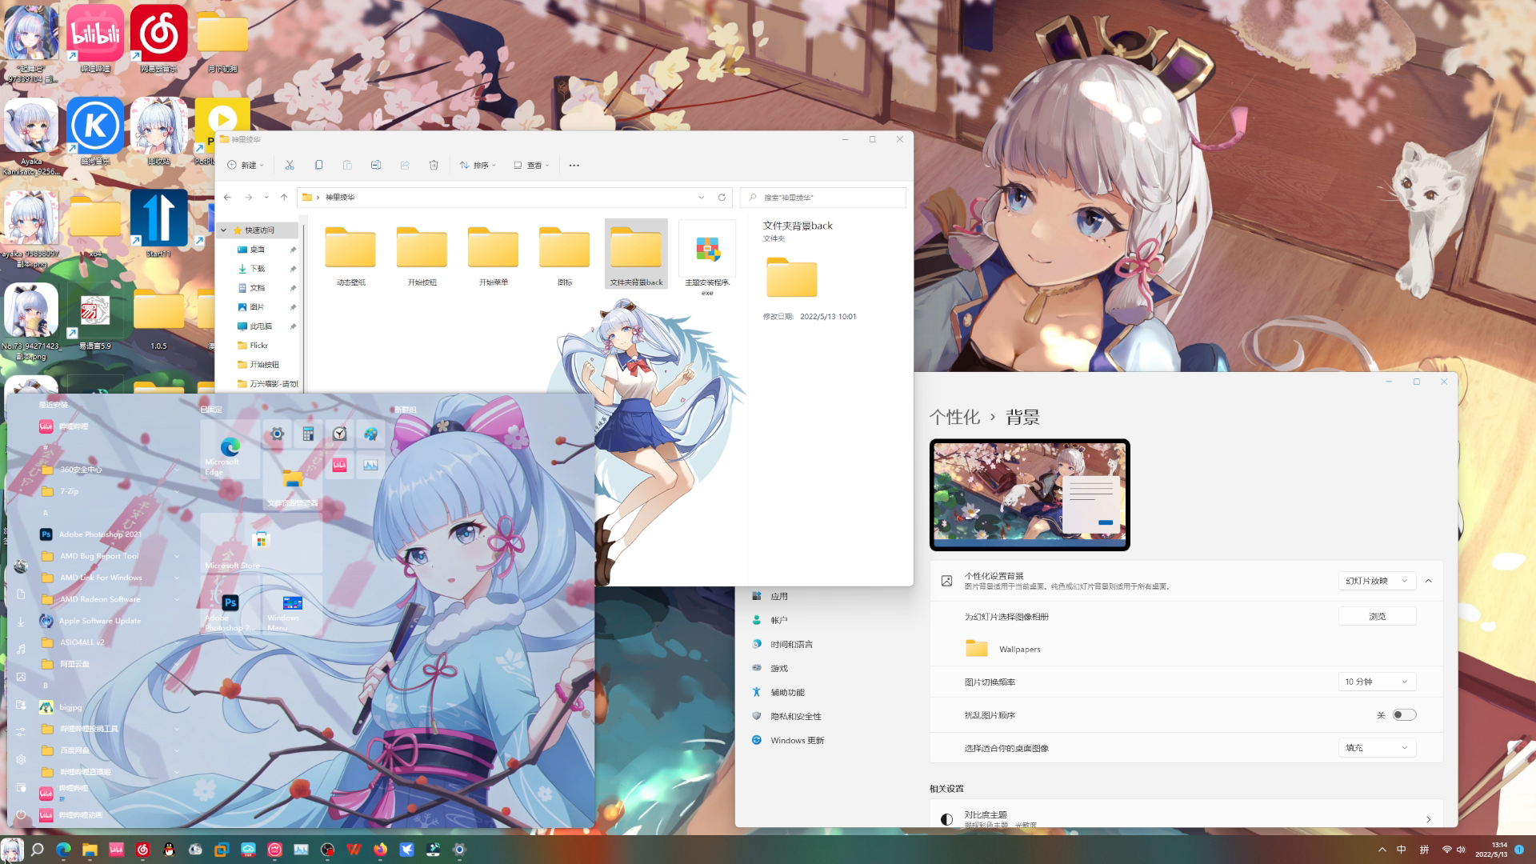The height and width of the screenshot is (864, 1536).
Task: Refresh the Explorer address bar
Action: click(722, 197)
